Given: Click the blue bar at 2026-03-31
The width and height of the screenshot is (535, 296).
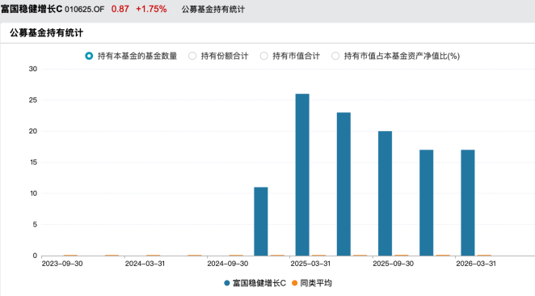Looking at the screenshot, I should tap(468, 203).
